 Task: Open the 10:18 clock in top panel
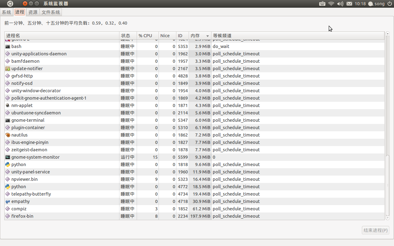coord(360,4)
